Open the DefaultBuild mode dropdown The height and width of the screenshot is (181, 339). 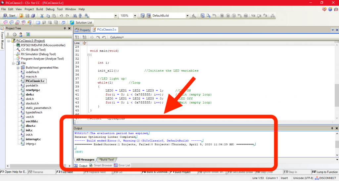point(187,16)
